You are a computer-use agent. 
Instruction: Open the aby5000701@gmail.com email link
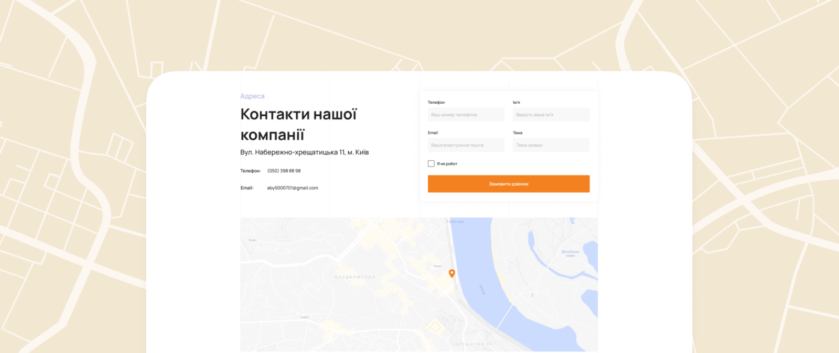[292, 188]
